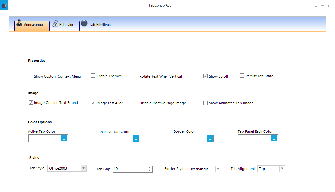
Task: Click the paperclip icon on the Behavior tab
Action: click(x=55, y=24)
